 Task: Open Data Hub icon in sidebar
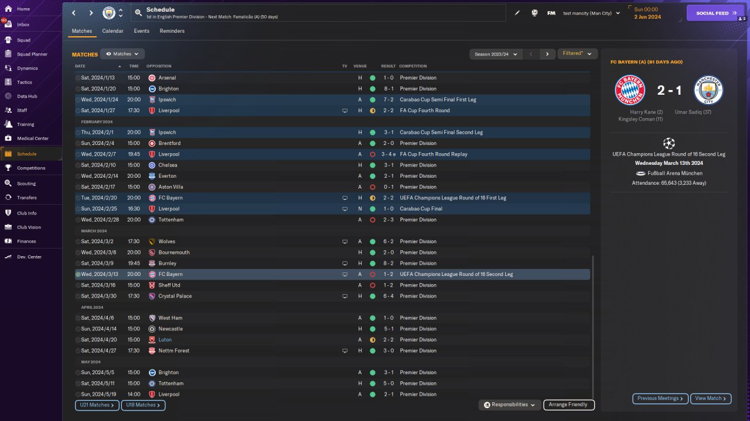coord(8,96)
